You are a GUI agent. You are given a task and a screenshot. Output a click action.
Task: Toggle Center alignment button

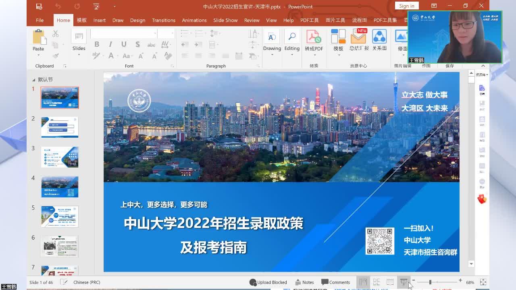[x=198, y=56]
